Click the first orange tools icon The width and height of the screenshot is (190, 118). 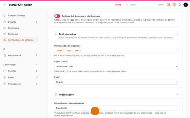(169, 5)
